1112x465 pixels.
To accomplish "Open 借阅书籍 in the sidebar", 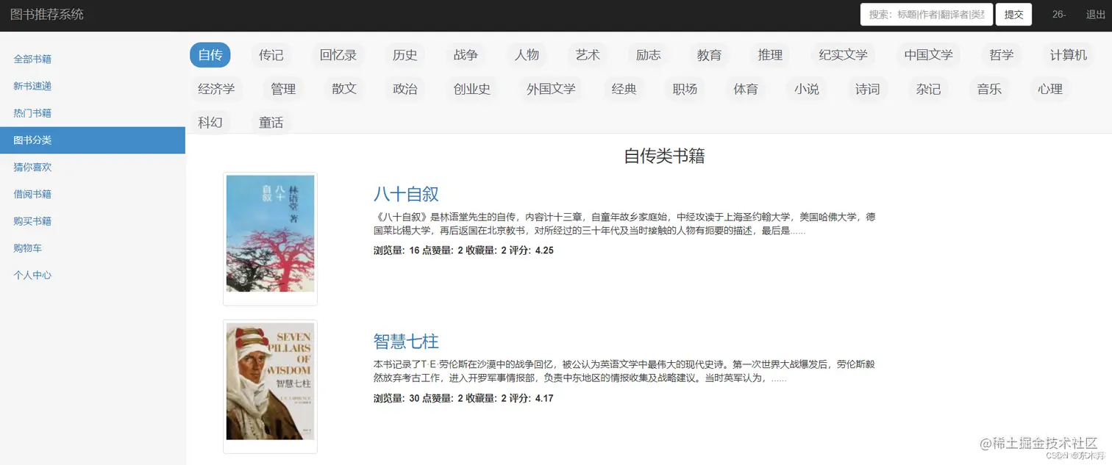I will [32, 194].
